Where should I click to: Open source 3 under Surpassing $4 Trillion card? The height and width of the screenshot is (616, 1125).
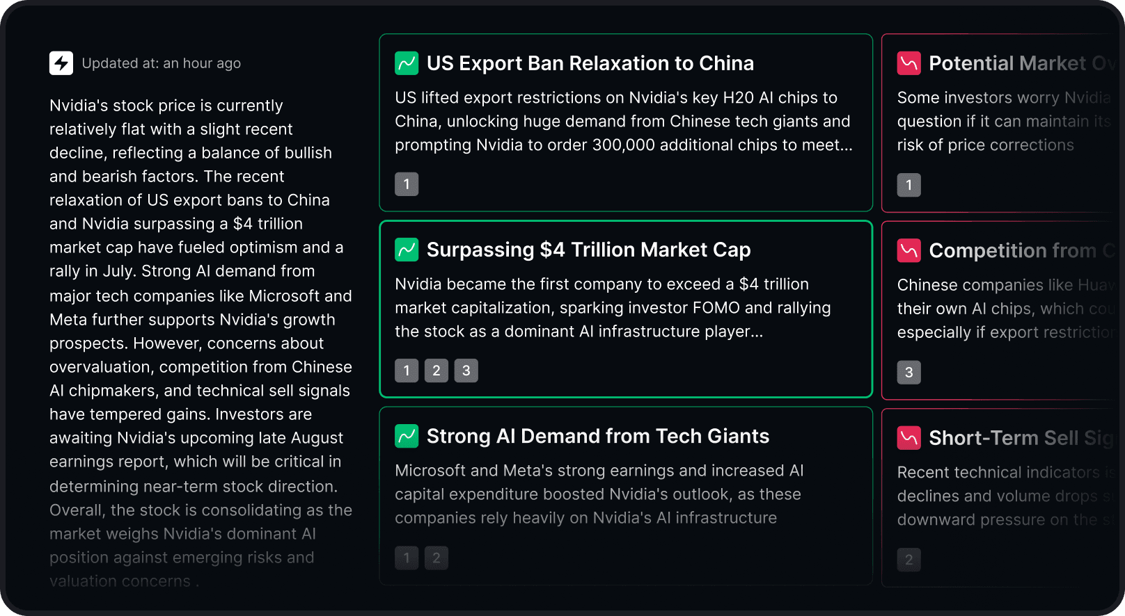coord(466,371)
